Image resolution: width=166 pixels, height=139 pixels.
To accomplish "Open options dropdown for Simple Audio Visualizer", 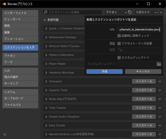I will [160, 117].
